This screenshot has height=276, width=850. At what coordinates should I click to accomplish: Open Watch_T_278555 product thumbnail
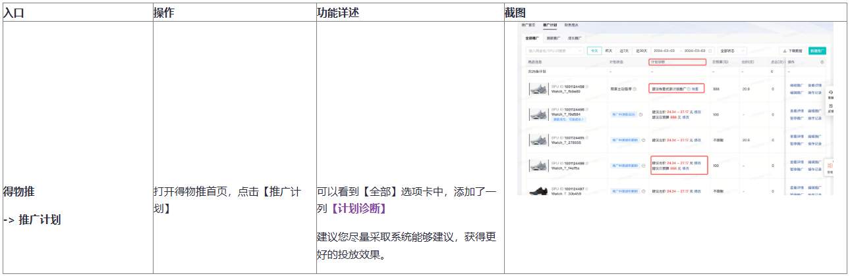pos(538,141)
